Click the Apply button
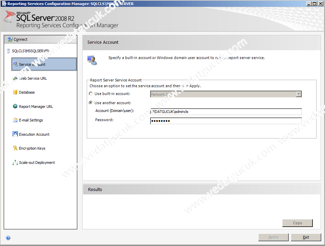This screenshot has height=246, width=325. click(x=273, y=237)
